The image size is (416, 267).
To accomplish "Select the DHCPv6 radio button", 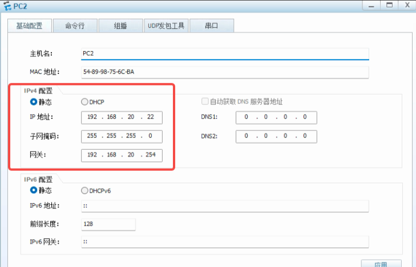I will [85, 190].
